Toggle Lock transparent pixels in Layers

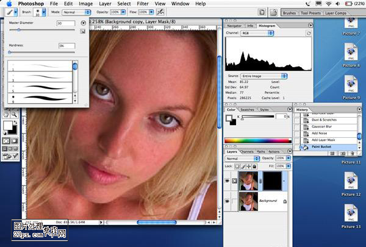[237, 166]
